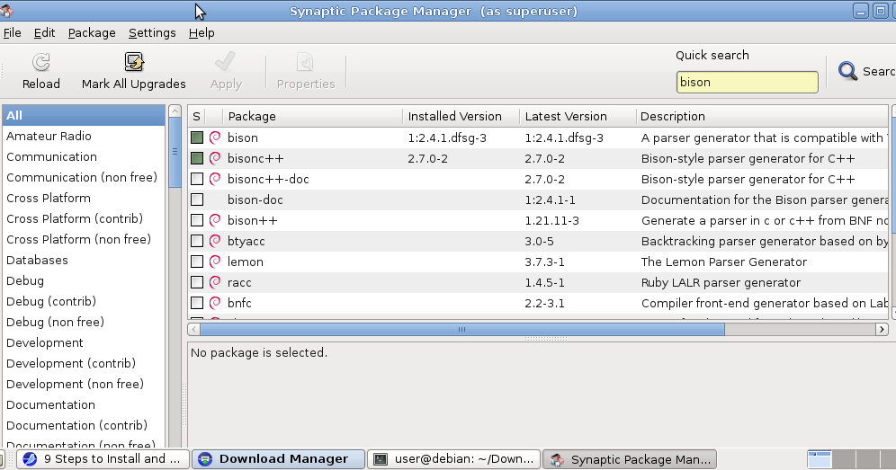Click the Debian swirl icon beside btyacc

click(215, 241)
